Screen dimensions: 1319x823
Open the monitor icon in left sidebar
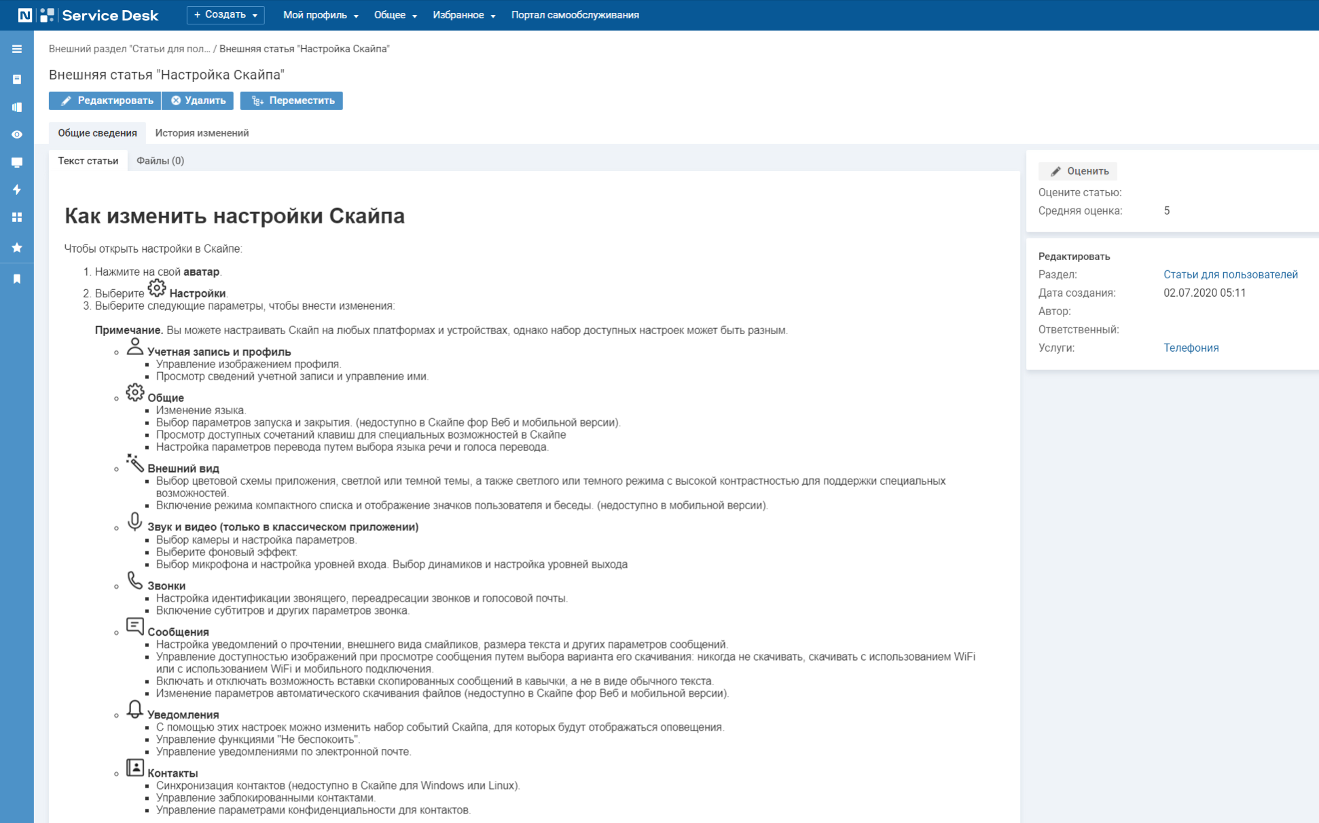(x=17, y=162)
